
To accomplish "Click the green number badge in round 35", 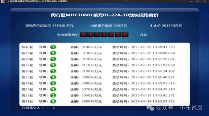I will coord(53,77).
